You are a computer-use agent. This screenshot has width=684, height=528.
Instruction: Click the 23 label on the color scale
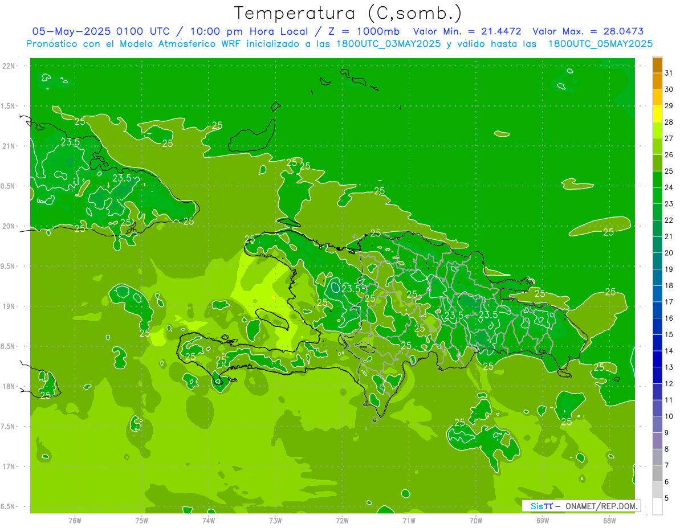pyautogui.click(x=669, y=204)
